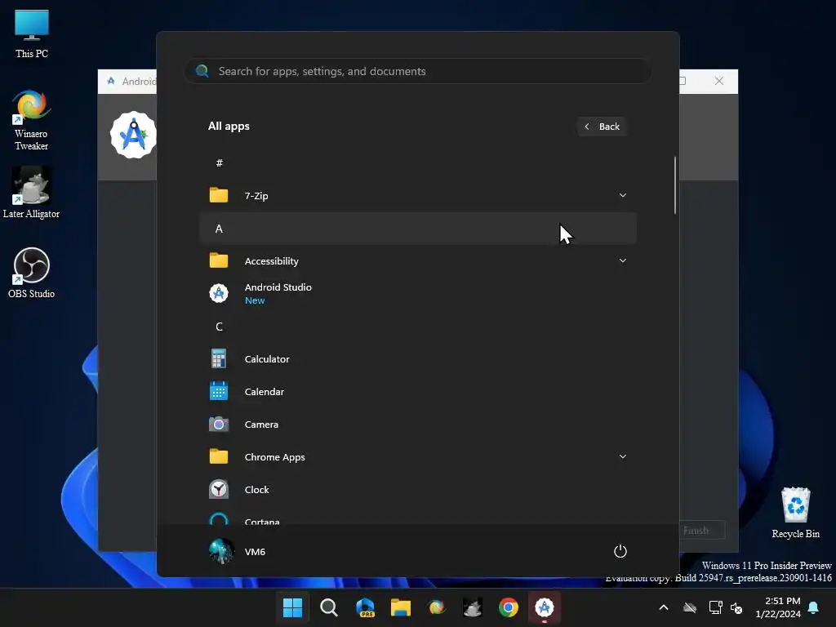Open the clock and date flyout
Image resolution: width=836 pixels, height=627 pixels.
tap(778, 607)
